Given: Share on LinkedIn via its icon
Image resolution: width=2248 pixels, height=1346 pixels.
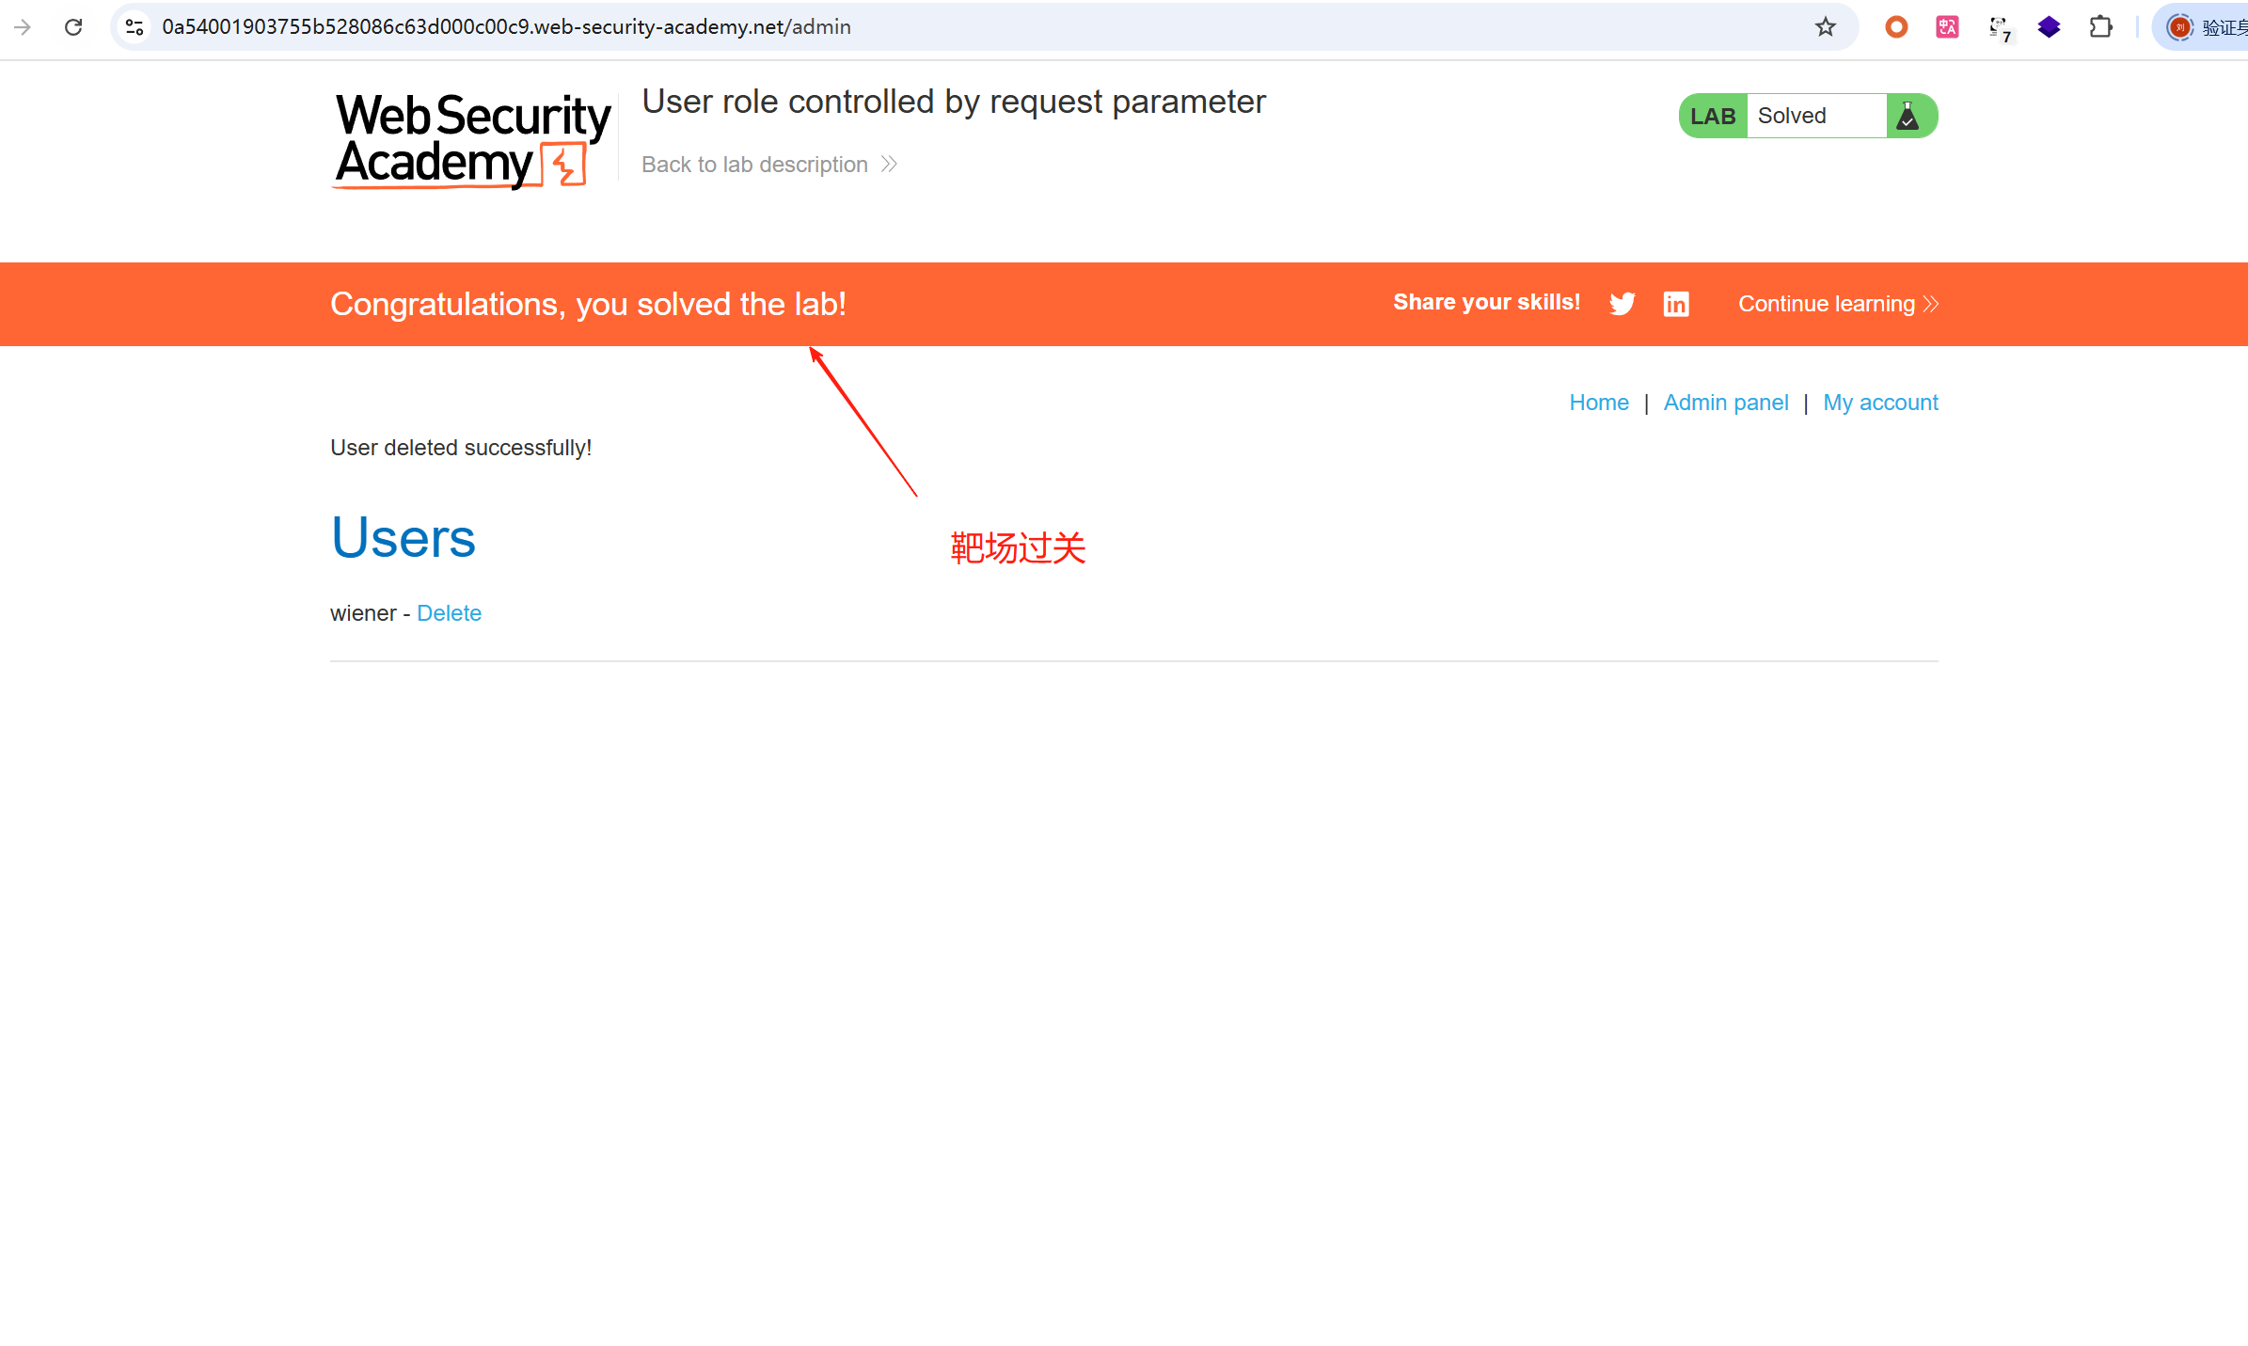Looking at the screenshot, I should (1675, 304).
